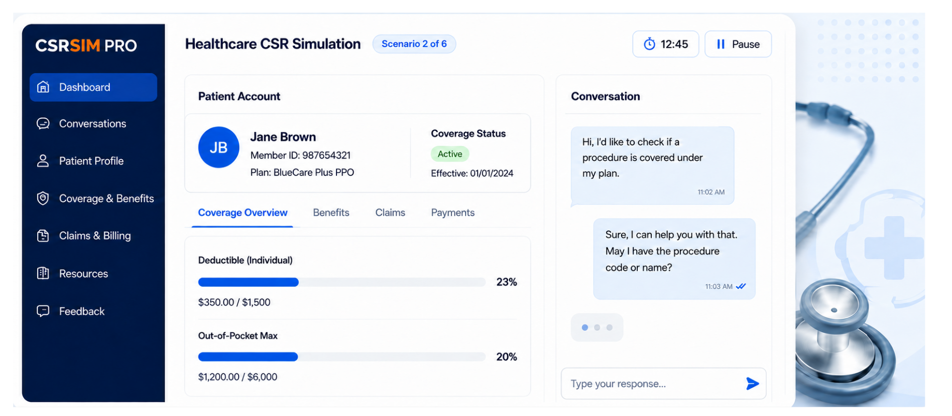The image size is (952, 416).
Task: Click the Patient Profile person icon
Action: (43, 160)
